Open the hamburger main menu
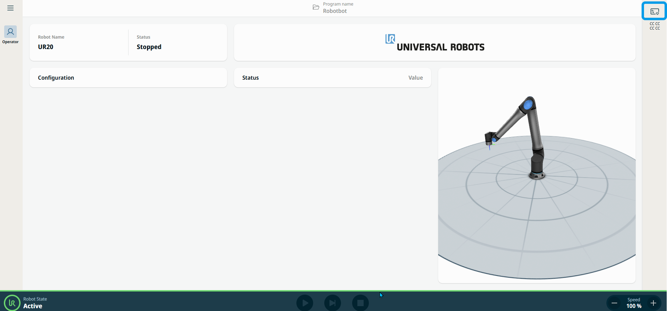This screenshot has height=311, width=667. click(10, 8)
